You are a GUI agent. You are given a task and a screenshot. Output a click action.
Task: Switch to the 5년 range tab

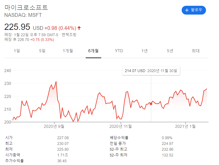170,51
